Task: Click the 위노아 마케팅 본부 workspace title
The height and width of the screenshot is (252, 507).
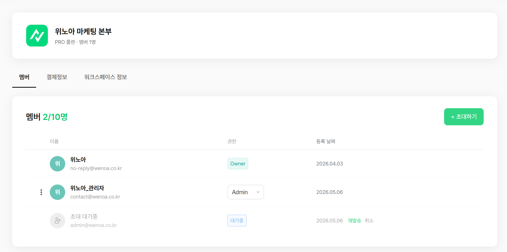Action: [83, 31]
